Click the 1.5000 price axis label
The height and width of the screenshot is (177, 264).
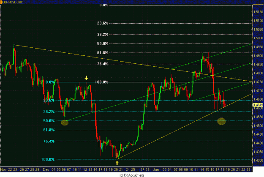point(258,38)
